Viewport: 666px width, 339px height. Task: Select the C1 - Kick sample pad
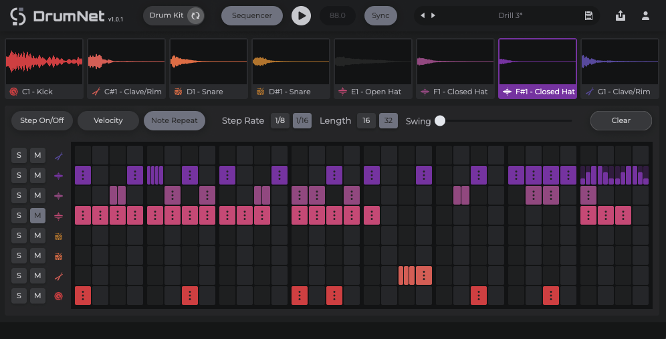tap(44, 68)
